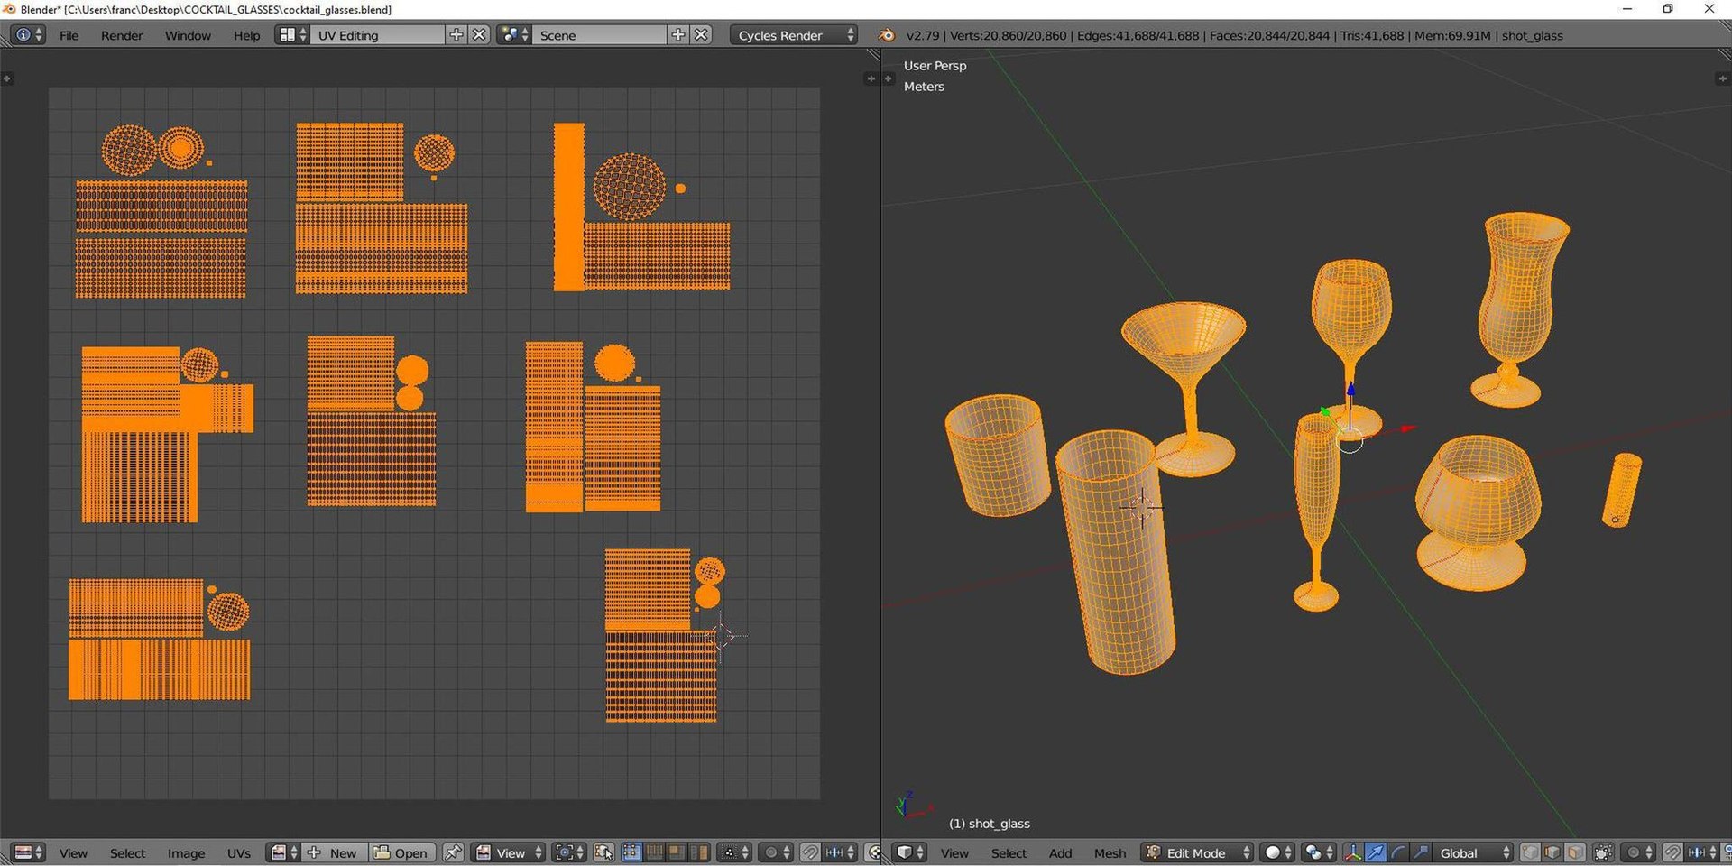Screen dimensions: 1732x866
Task: Delete the current Scene
Action: (x=702, y=34)
